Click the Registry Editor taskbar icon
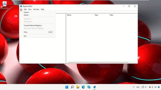The height and width of the screenshot is (90, 161). (95, 87)
